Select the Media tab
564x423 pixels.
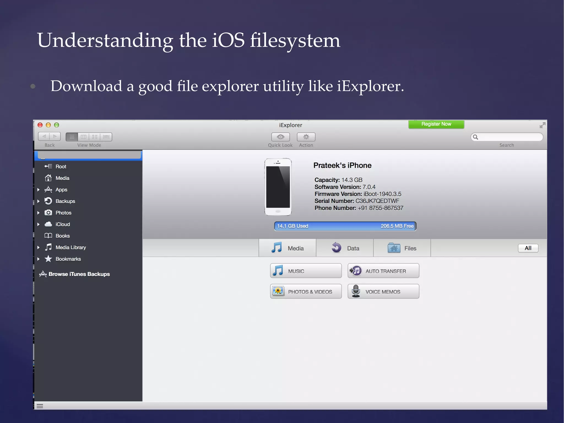tap(288, 248)
